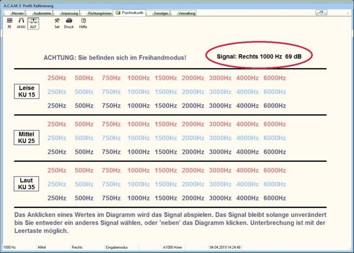354x253 pixels.
Task: Play black 3000Hz in Leise section
Action: [x=220, y=106]
